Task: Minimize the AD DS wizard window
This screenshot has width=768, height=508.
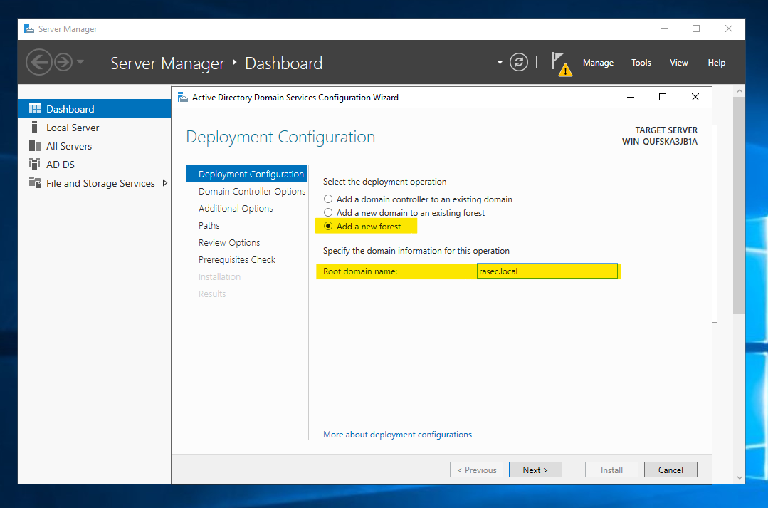Action: tap(631, 97)
